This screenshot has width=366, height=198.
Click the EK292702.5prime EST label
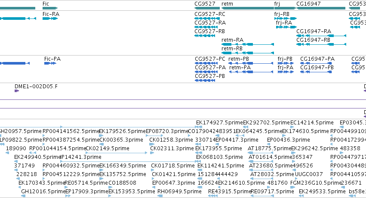coord(266,123)
